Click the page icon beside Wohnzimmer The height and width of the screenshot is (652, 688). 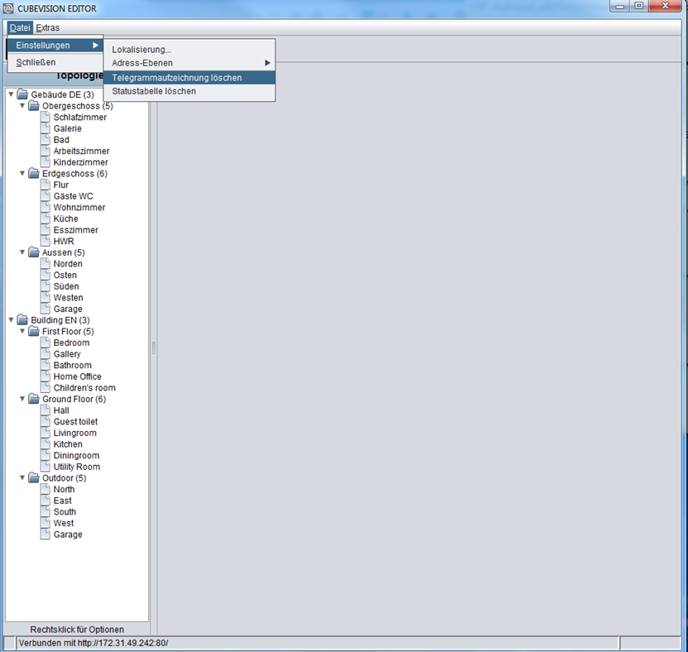coord(45,207)
